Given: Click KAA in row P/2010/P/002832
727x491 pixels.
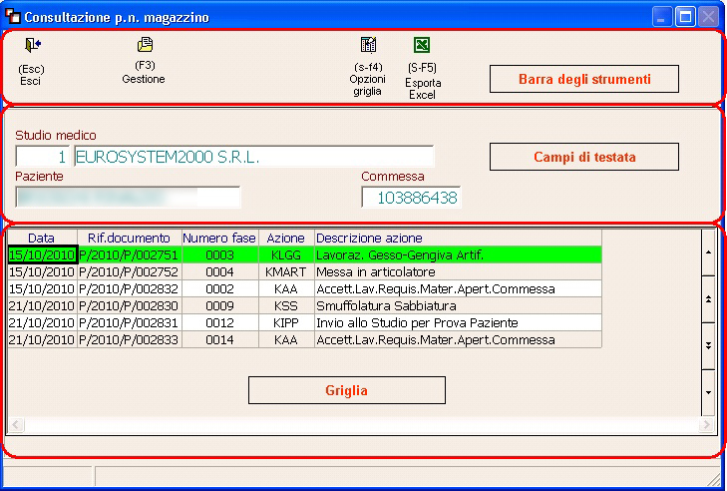Looking at the screenshot, I should 286,288.
